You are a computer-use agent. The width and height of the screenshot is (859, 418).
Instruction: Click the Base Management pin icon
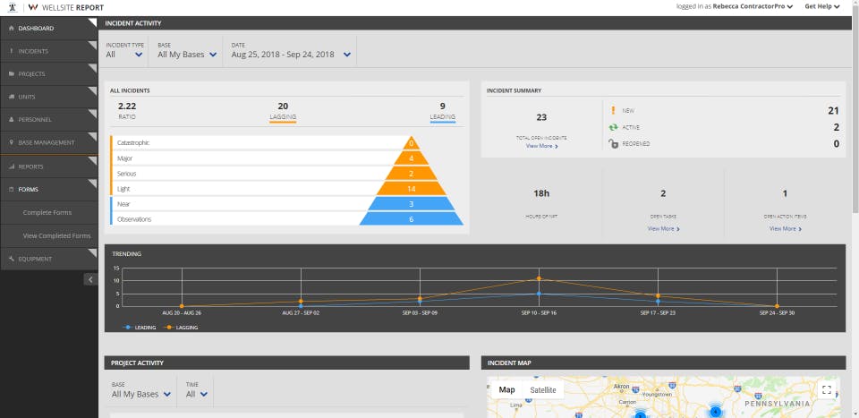(12, 142)
